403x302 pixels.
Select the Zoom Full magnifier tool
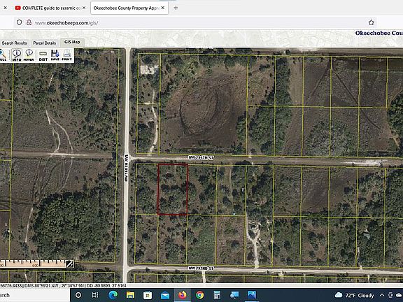pyautogui.click(x=3, y=55)
